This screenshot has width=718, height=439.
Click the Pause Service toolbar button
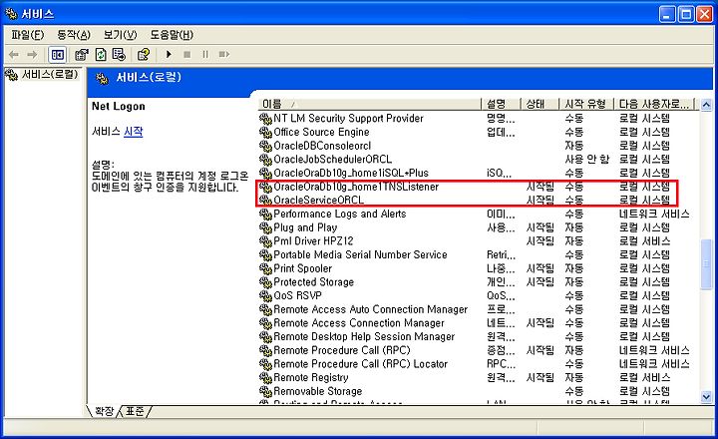[x=205, y=55]
